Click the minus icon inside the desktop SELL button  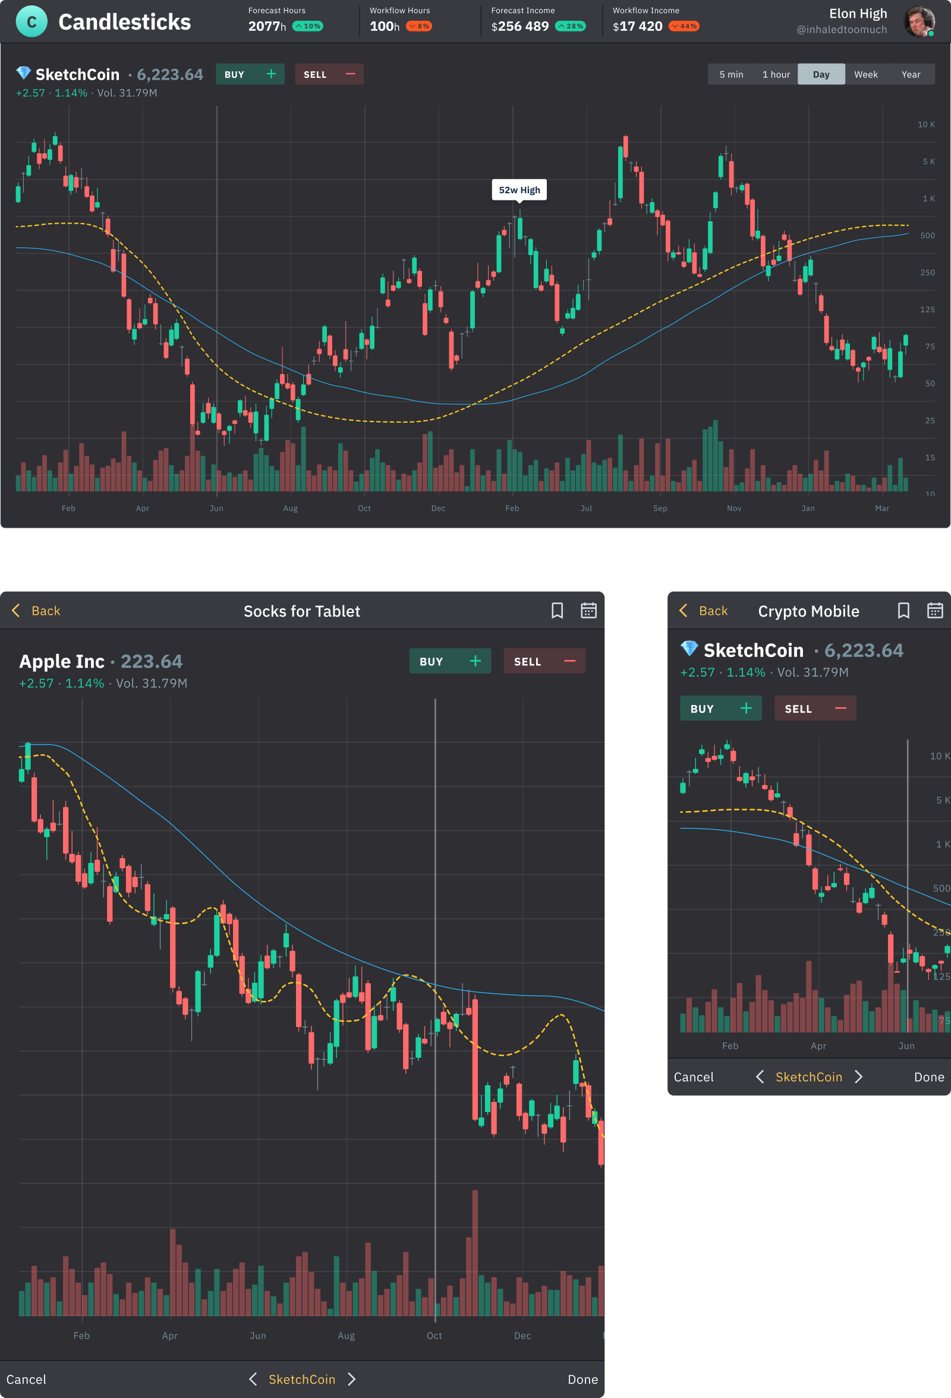point(351,74)
